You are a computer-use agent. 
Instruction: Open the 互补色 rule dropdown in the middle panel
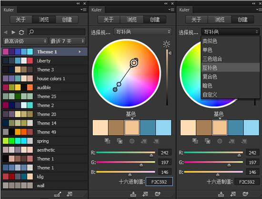point(143,31)
